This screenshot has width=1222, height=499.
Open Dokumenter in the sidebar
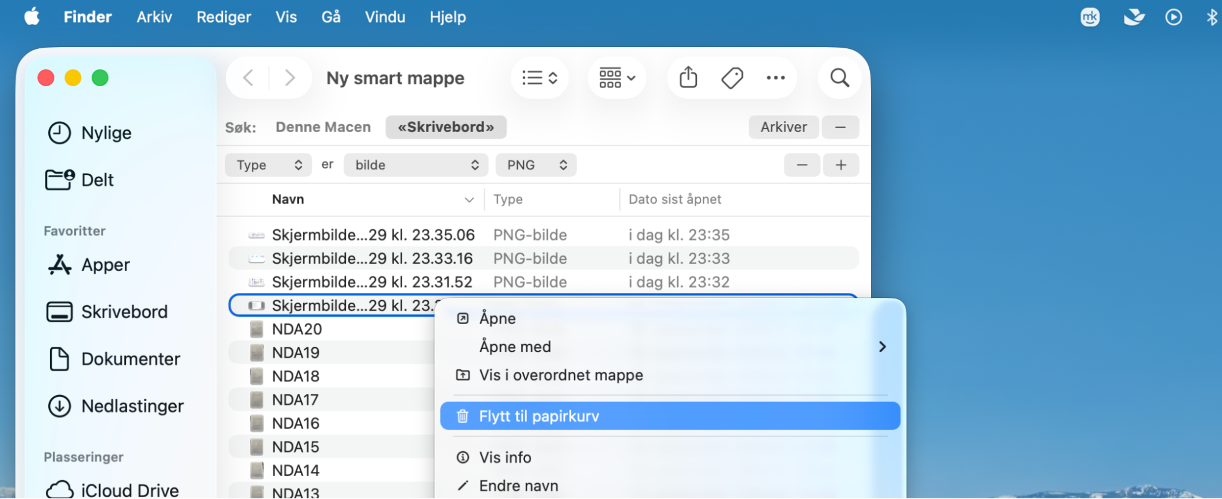(114, 359)
